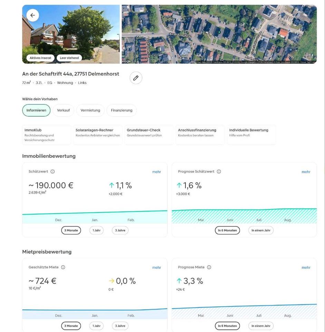
Task: Click the back arrow on property photo
Action: click(x=32, y=15)
